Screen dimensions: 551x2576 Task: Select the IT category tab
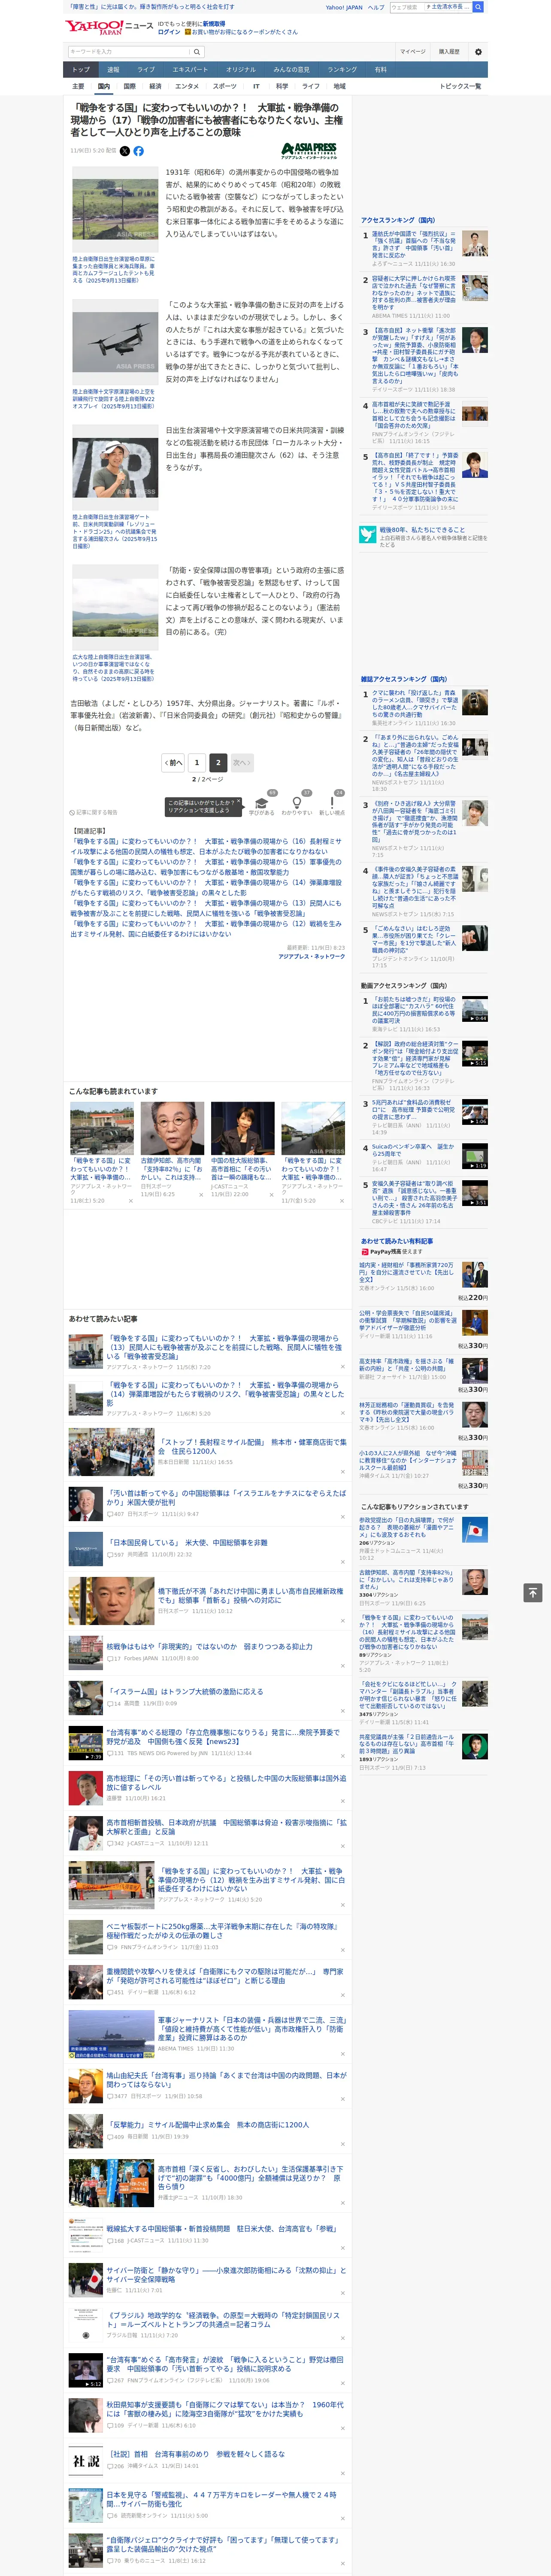click(x=256, y=86)
